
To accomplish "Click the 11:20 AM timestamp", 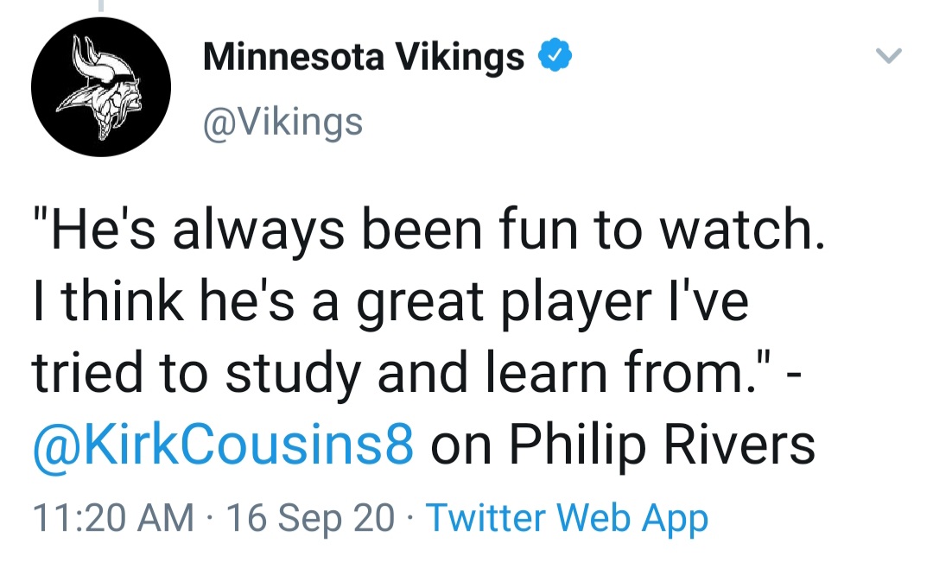I will tap(113, 517).
